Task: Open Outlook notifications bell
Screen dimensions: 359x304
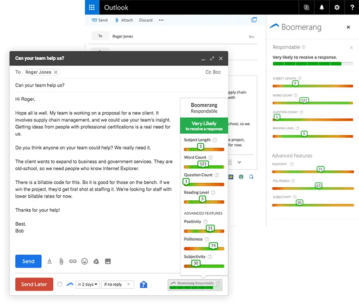Action: click(x=322, y=7)
